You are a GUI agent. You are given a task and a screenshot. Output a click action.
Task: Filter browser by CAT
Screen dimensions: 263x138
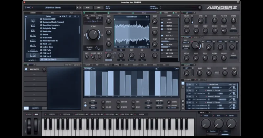pos(70,16)
